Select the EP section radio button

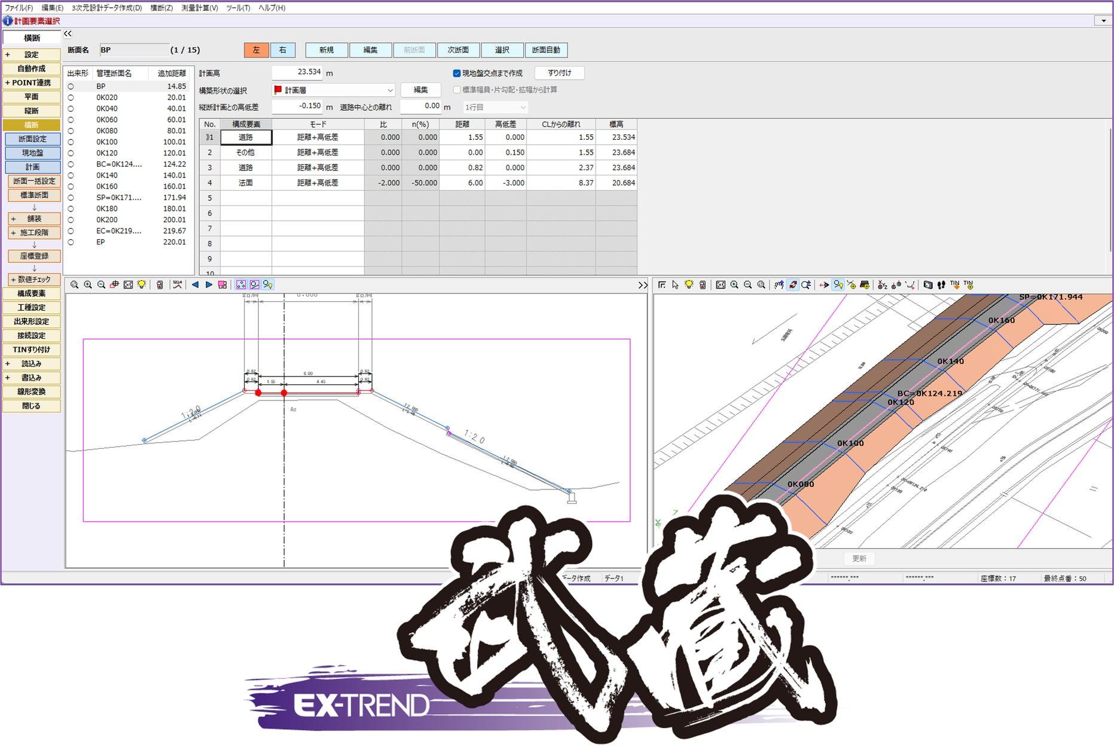click(x=71, y=243)
